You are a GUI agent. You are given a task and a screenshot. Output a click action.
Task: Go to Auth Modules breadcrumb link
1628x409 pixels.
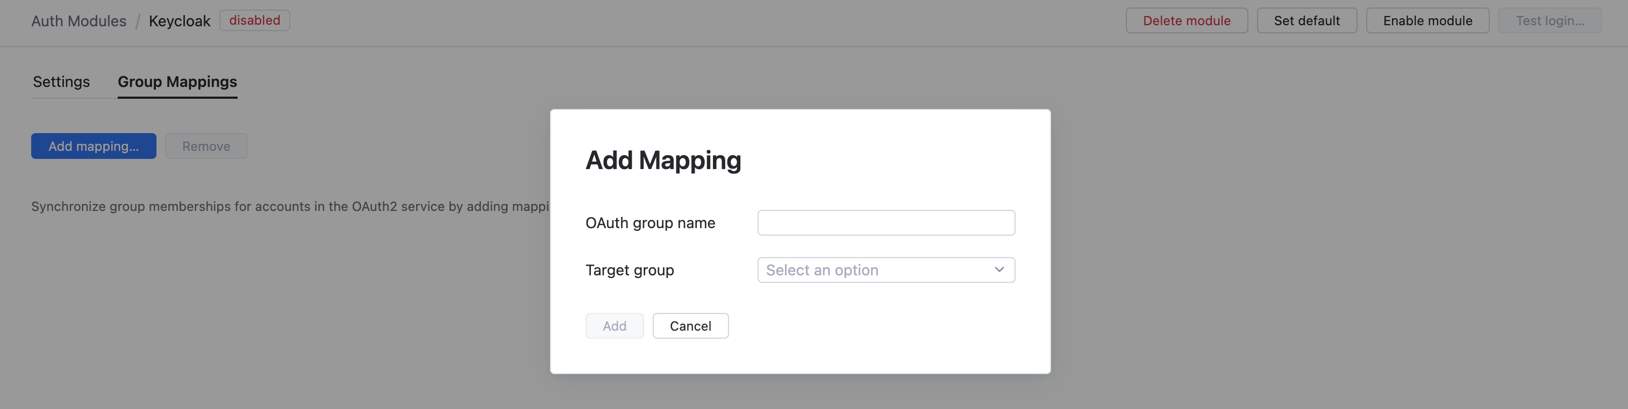click(78, 21)
